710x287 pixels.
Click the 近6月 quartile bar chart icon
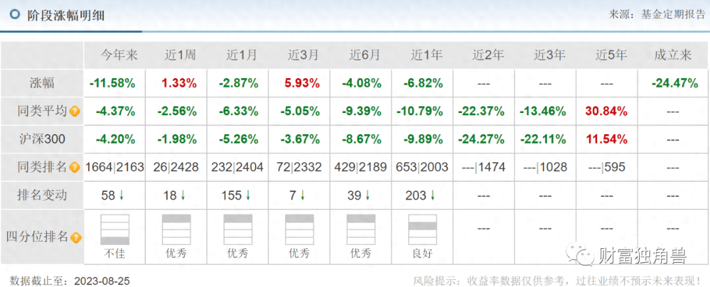tap(361, 230)
